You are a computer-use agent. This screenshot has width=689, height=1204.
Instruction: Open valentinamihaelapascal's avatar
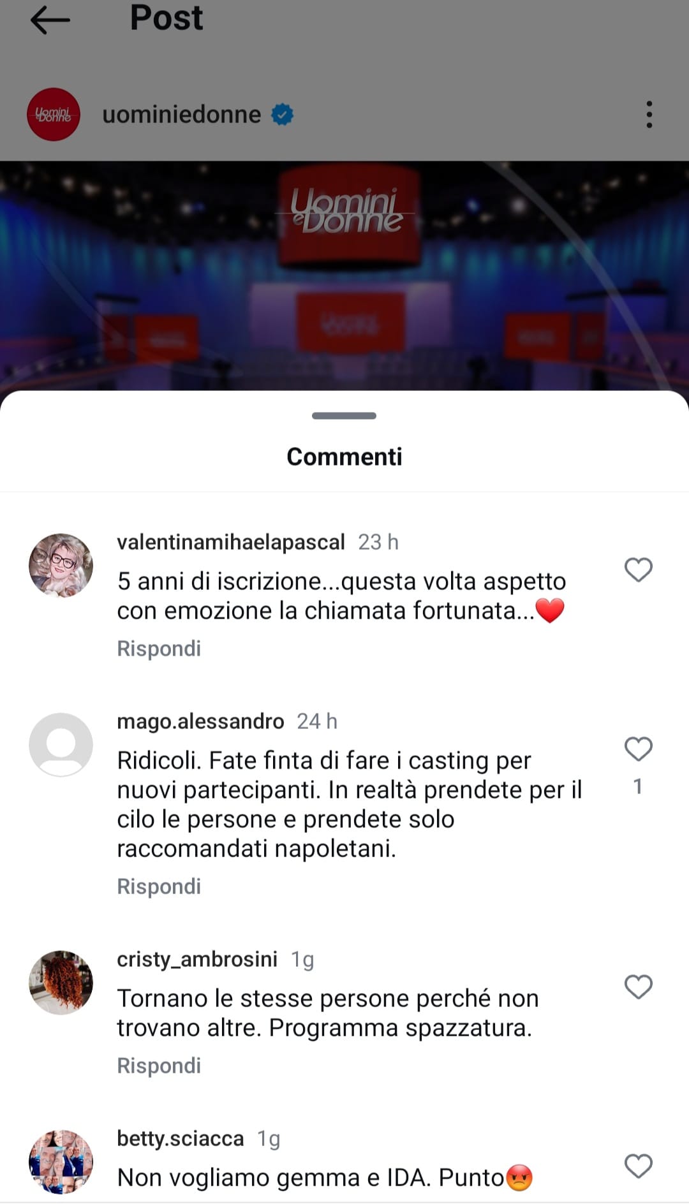pyautogui.click(x=61, y=566)
